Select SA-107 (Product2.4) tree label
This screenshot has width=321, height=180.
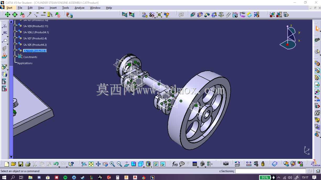(35, 39)
